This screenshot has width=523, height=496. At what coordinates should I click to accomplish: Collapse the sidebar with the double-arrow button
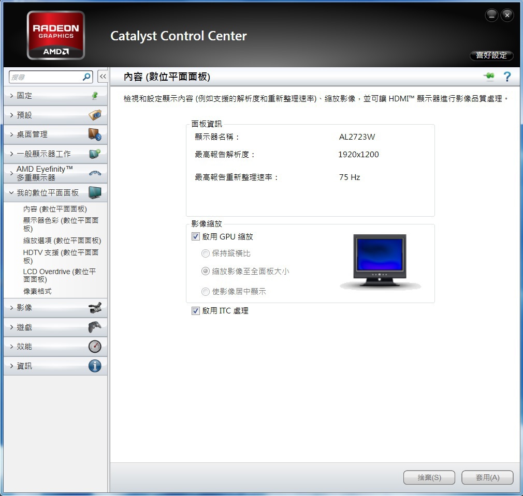[x=103, y=77]
